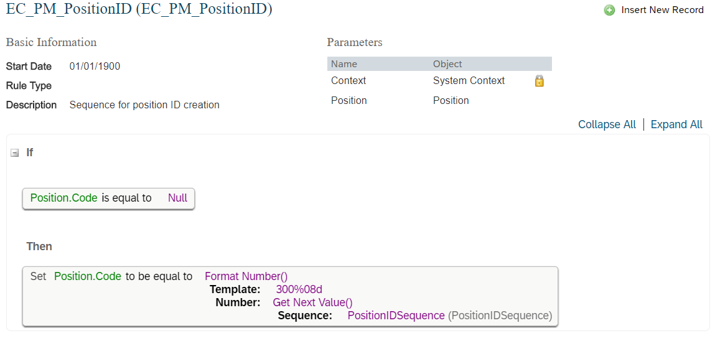This screenshot has width=715, height=351.
Task: Select the Position.Code field in the If condition
Action: coord(64,198)
